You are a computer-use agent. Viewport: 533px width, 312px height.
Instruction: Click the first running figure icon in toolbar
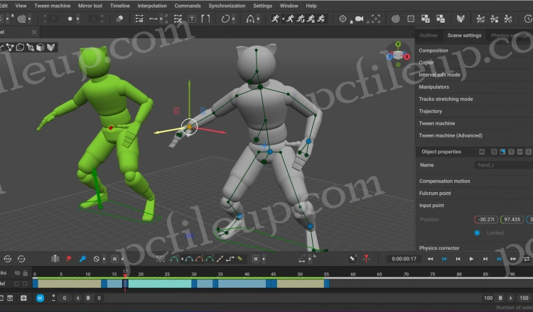click(274, 18)
